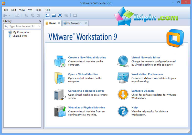
Task: Open the File menu
Action: click(x=6, y=10)
